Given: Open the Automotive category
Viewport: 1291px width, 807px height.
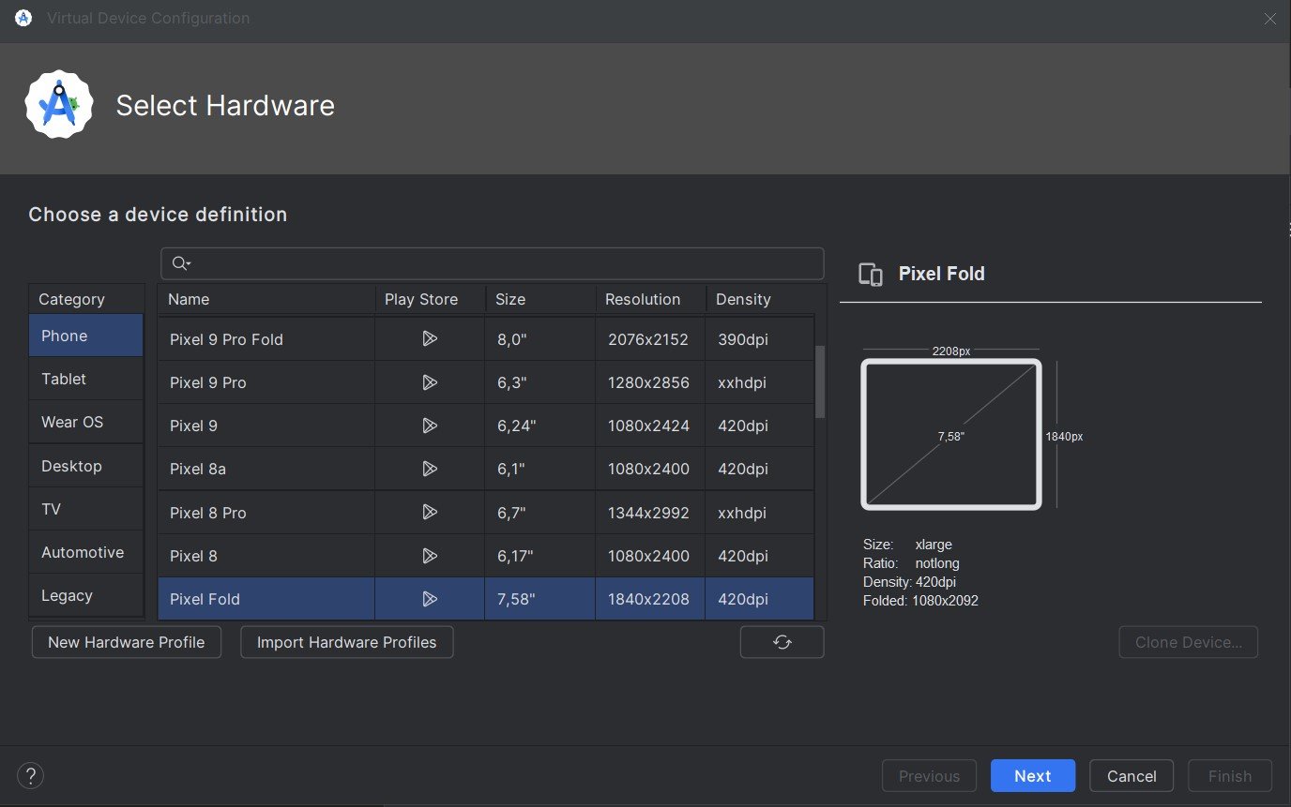Looking at the screenshot, I should [x=86, y=552].
